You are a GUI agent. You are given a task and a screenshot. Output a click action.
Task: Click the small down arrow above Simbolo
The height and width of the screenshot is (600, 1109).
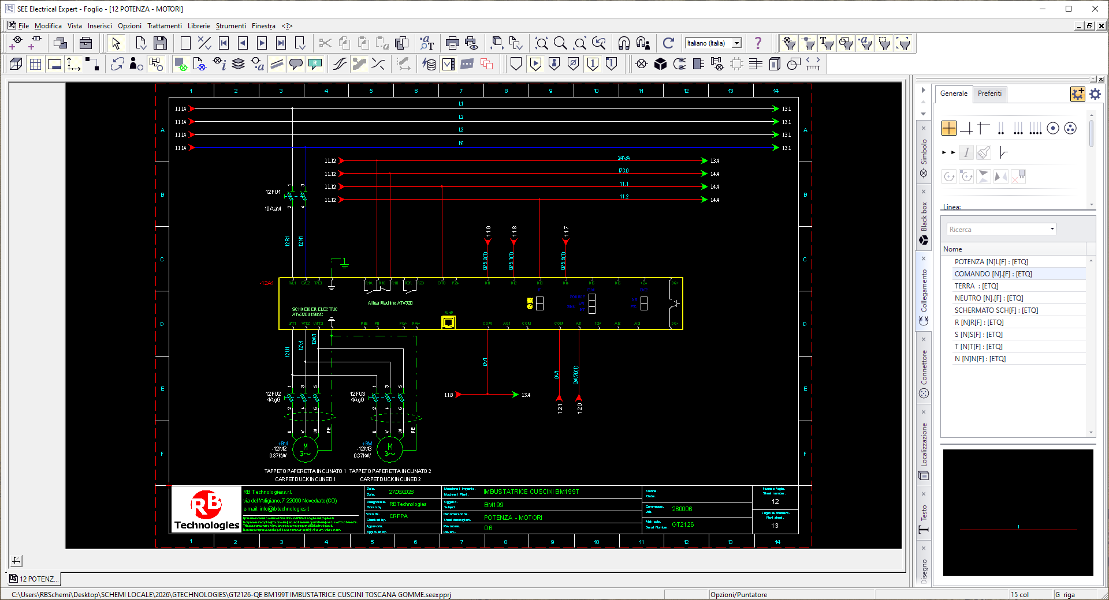923,114
